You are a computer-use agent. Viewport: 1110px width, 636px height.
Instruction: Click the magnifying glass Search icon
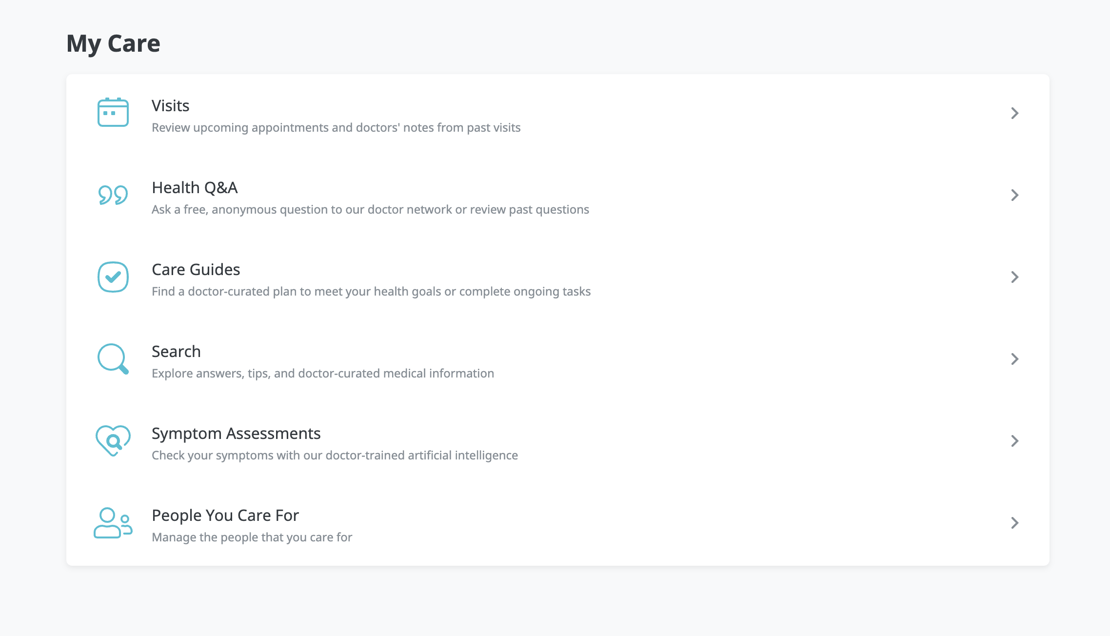coord(113,359)
